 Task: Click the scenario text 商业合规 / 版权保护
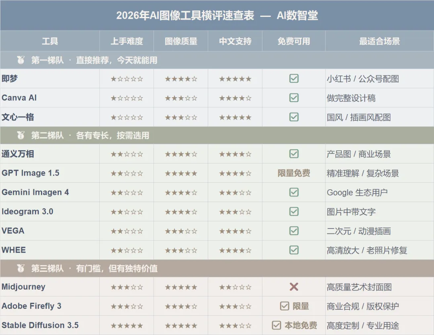coord(363,306)
